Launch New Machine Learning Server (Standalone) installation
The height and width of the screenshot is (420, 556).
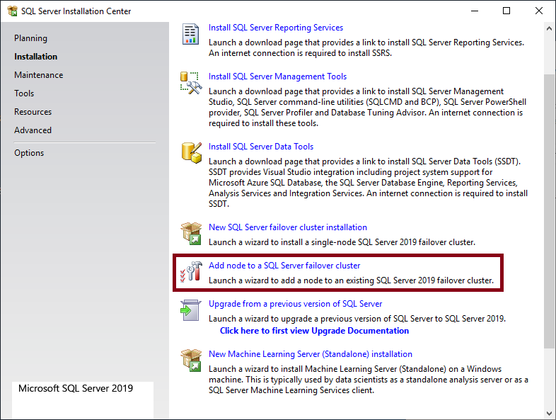pyautogui.click(x=311, y=354)
